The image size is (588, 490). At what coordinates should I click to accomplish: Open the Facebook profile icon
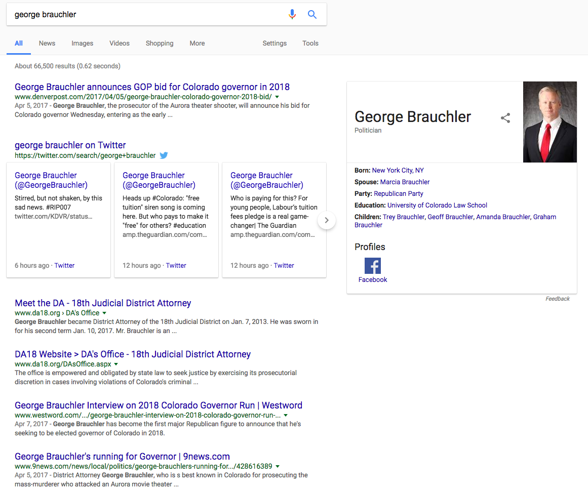[x=372, y=266]
